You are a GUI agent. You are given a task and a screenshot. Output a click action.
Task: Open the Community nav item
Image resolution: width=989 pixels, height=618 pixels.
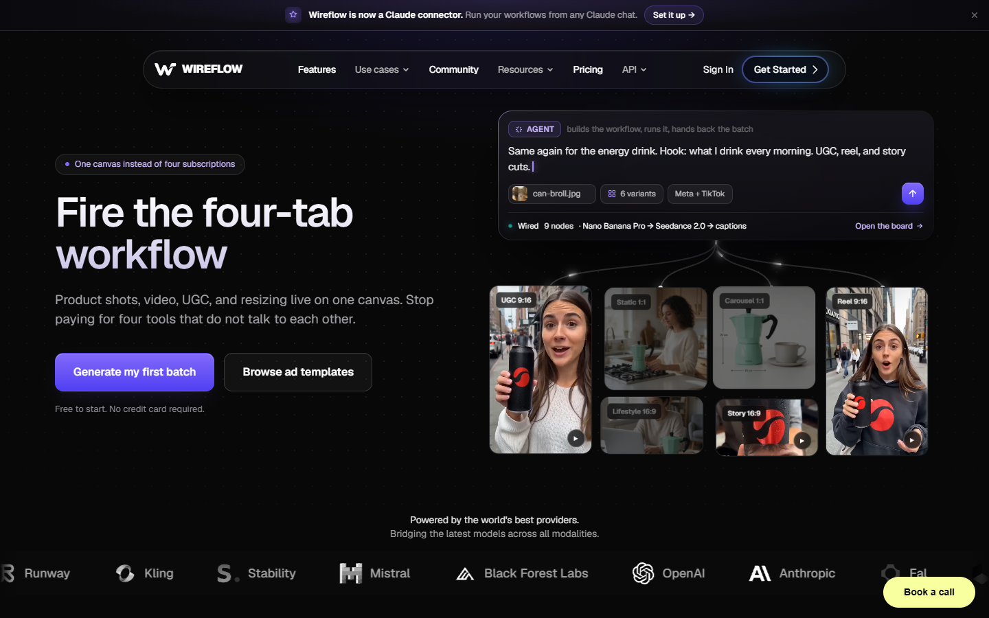click(x=453, y=69)
